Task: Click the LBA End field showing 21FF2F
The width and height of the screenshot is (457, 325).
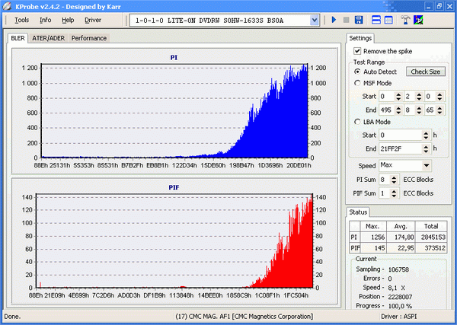Action: [401, 149]
